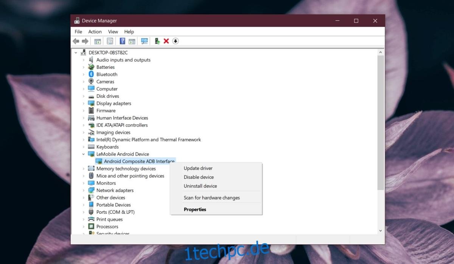
Task: Choose Update driver from context menu
Action: point(216,168)
